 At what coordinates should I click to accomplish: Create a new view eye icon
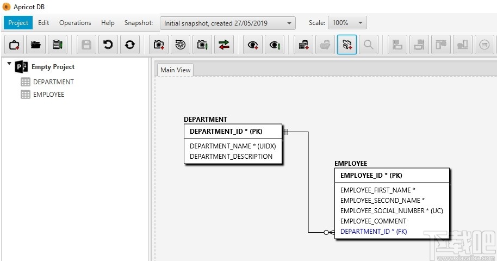[253, 45]
